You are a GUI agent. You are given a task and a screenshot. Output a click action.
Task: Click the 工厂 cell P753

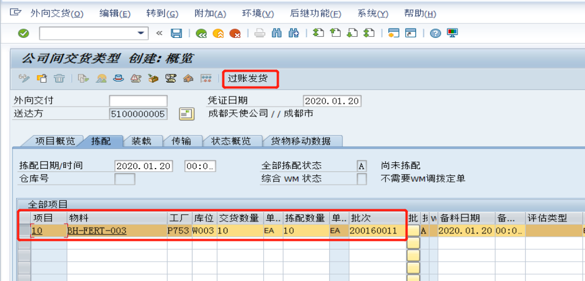coord(179,231)
